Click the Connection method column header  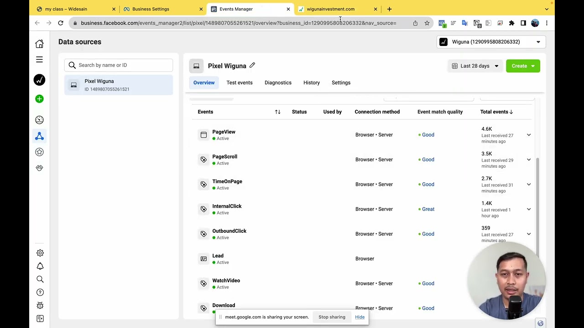point(377,112)
